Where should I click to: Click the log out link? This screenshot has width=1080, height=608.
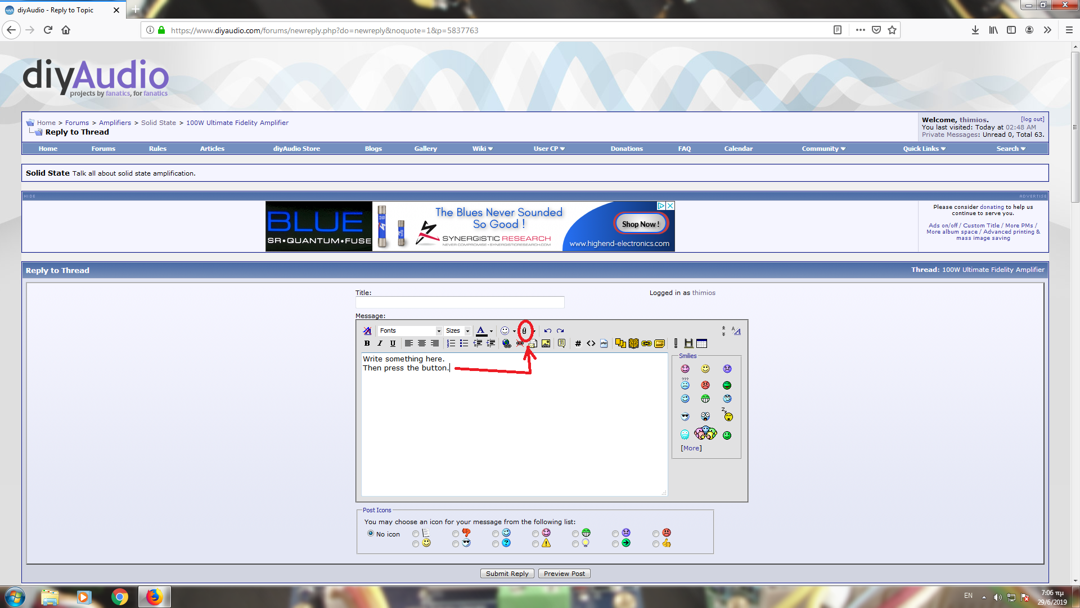click(1033, 119)
